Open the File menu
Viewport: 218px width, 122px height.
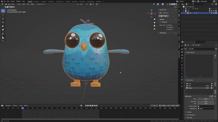[4, 1]
